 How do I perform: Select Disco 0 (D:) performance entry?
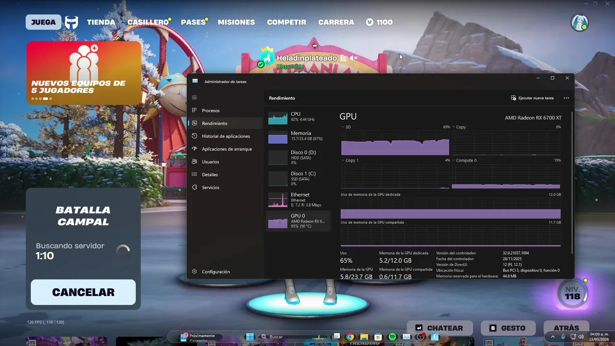pyautogui.click(x=298, y=157)
